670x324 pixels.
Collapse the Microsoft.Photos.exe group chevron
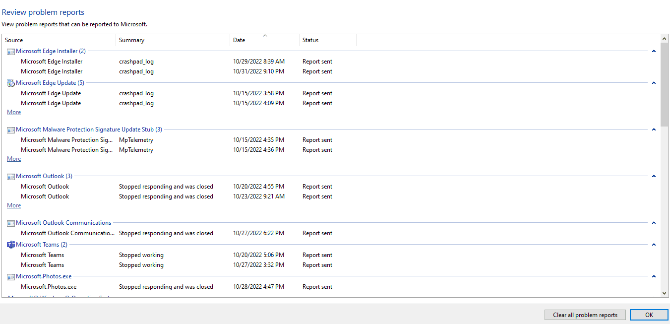654,276
